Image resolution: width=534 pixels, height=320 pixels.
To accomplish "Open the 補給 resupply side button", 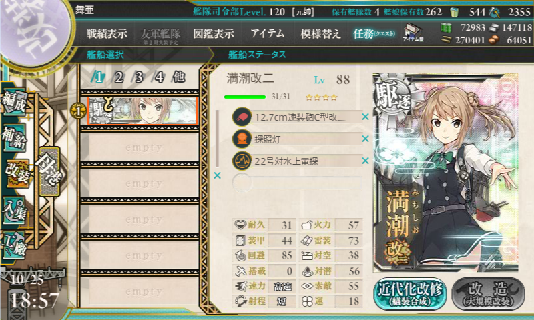I will point(14,138).
